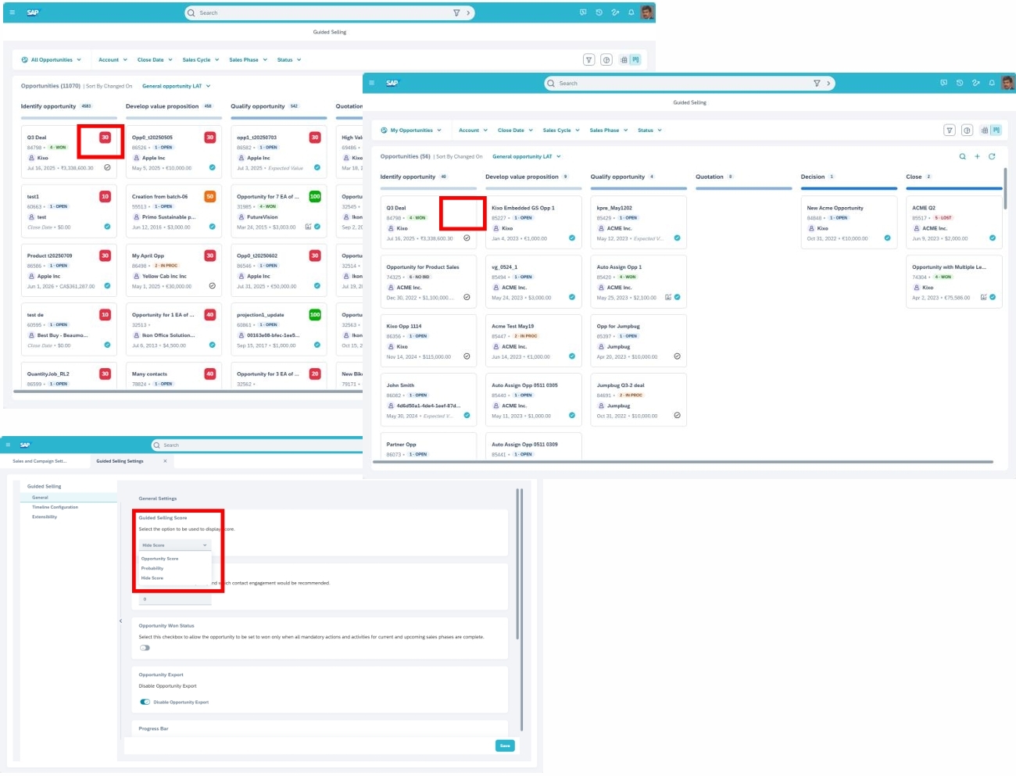Select Hide Score option in dropdown list
Screen dimensions: 1016x776
(152, 578)
